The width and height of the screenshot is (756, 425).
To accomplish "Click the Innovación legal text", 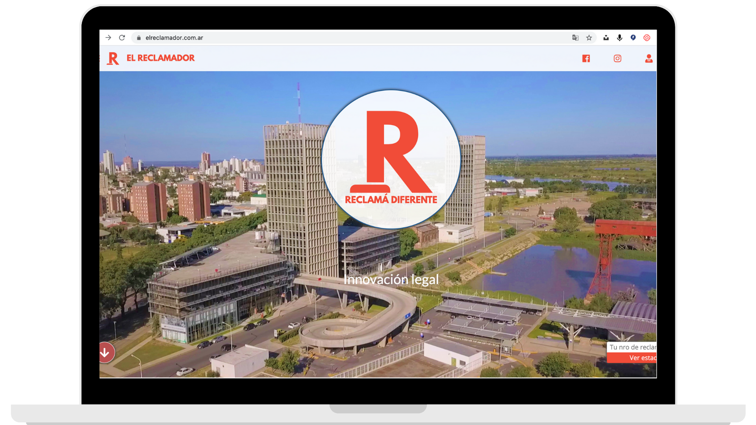I will (x=391, y=279).
